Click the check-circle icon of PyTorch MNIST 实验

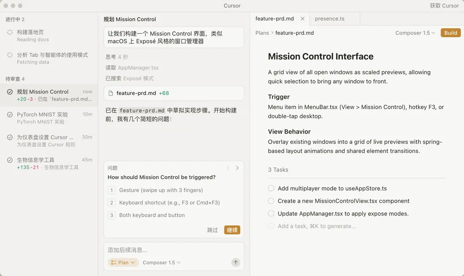coord(10,115)
